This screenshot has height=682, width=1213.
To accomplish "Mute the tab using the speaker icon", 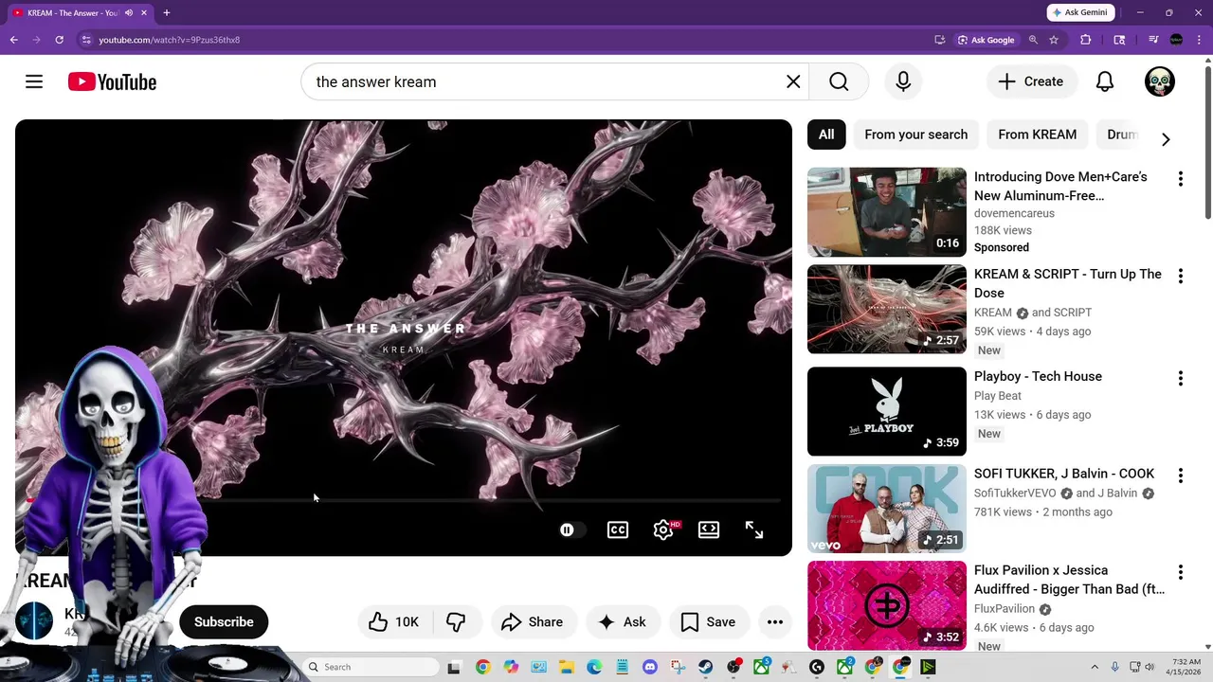I will [129, 12].
